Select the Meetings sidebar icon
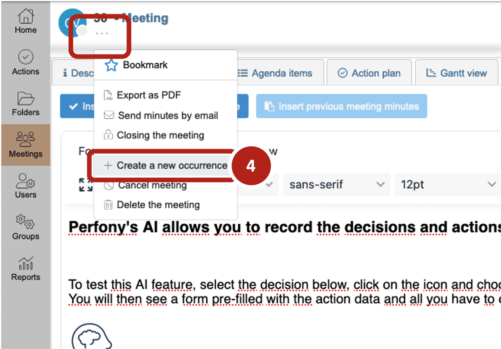Screen dimensions: 501x349 click(x=25, y=144)
